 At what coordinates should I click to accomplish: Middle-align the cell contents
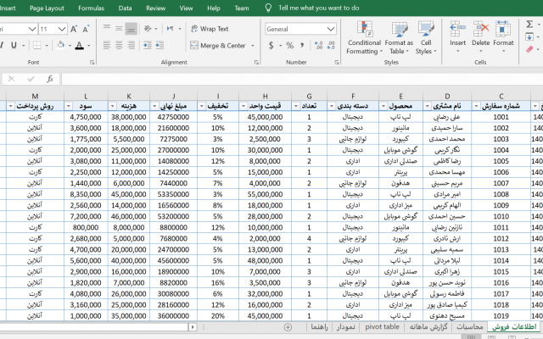coord(119,28)
